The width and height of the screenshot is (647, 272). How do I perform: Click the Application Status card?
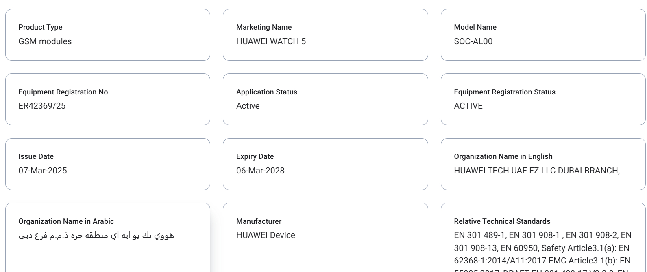[x=325, y=99]
